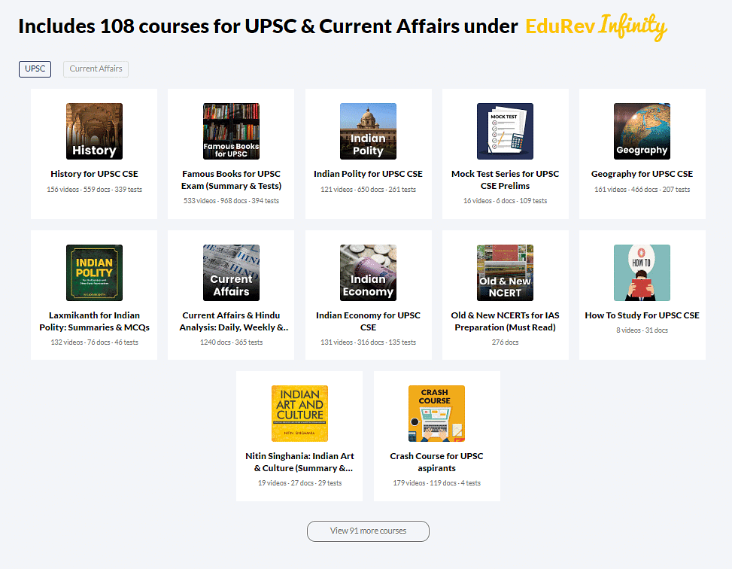Select the UPSC tab
The height and width of the screenshot is (569, 732).
tap(35, 68)
